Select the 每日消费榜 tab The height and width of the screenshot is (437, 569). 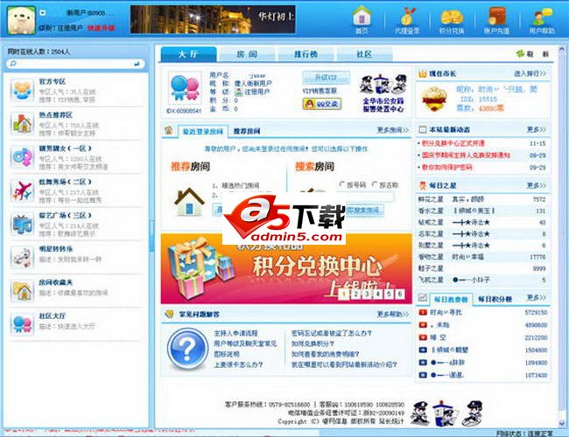pos(451,299)
